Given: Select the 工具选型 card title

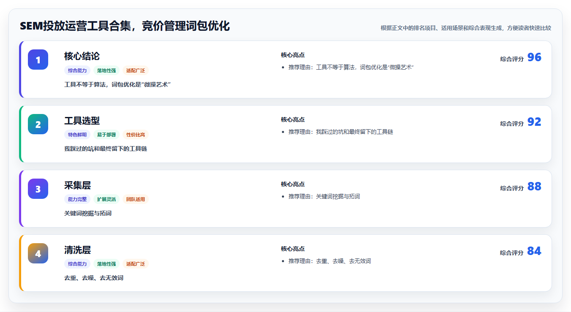Looking at the screenshot, I should pyautogui.click(x=82, y=121).
